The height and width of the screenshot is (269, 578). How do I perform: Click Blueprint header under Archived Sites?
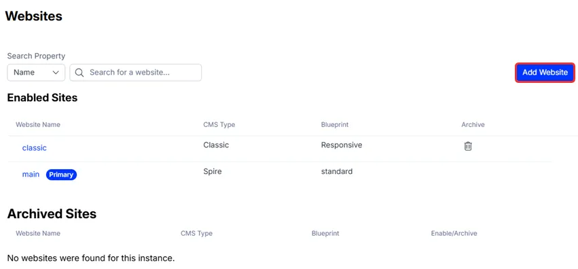325,233
